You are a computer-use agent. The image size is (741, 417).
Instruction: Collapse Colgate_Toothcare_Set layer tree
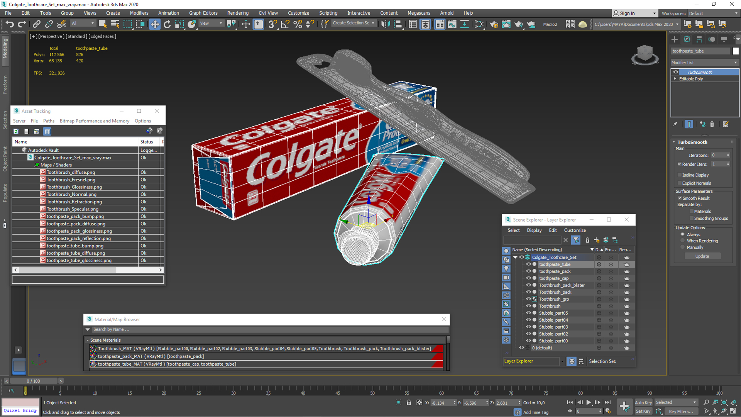coord(515,258)
